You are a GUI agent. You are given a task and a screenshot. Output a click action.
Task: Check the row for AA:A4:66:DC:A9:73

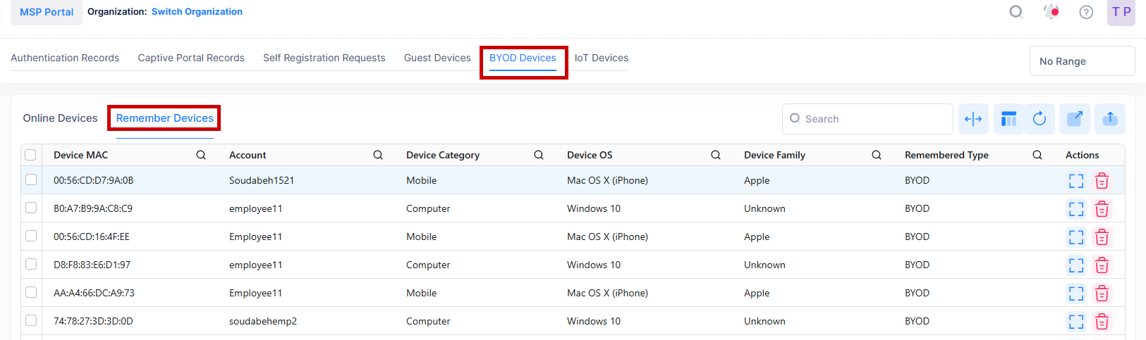click(x=31, y=292)
